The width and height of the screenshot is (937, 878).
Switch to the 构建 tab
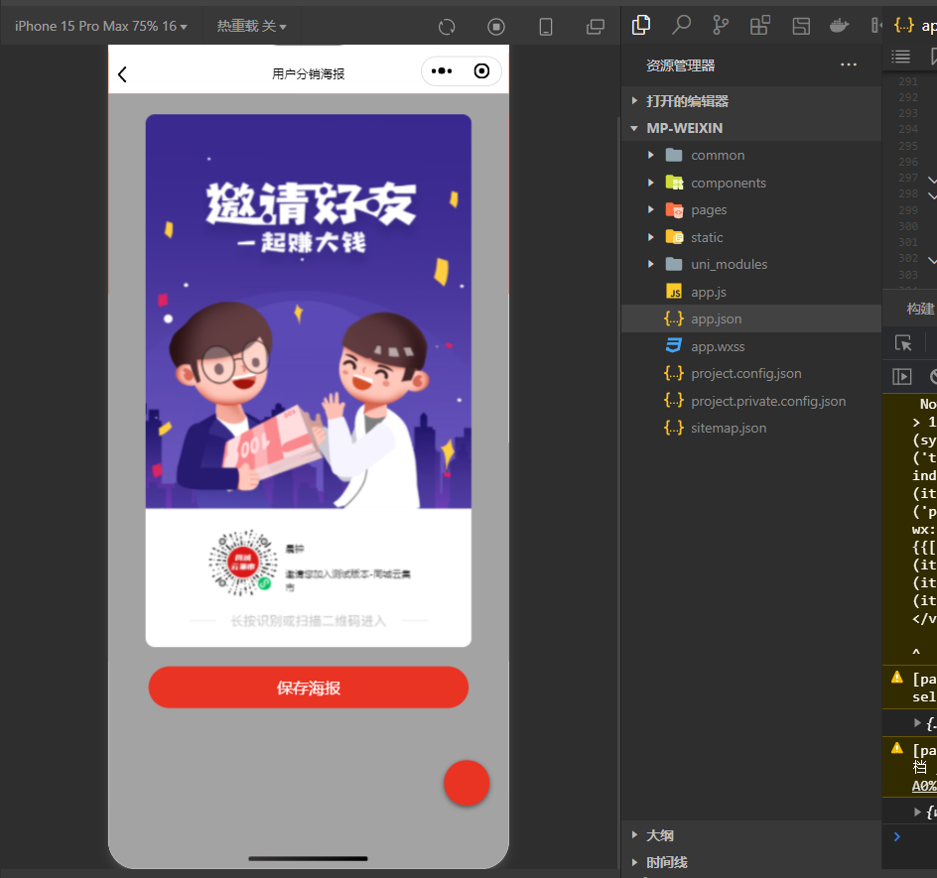coord(920,309)
